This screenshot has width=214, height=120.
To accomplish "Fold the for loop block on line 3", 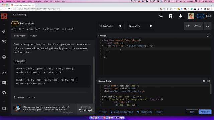I will click(102, 46).
